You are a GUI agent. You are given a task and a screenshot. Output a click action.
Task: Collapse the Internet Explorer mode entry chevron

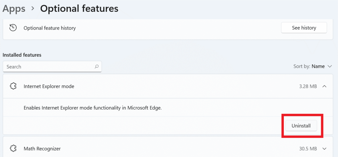324,86
